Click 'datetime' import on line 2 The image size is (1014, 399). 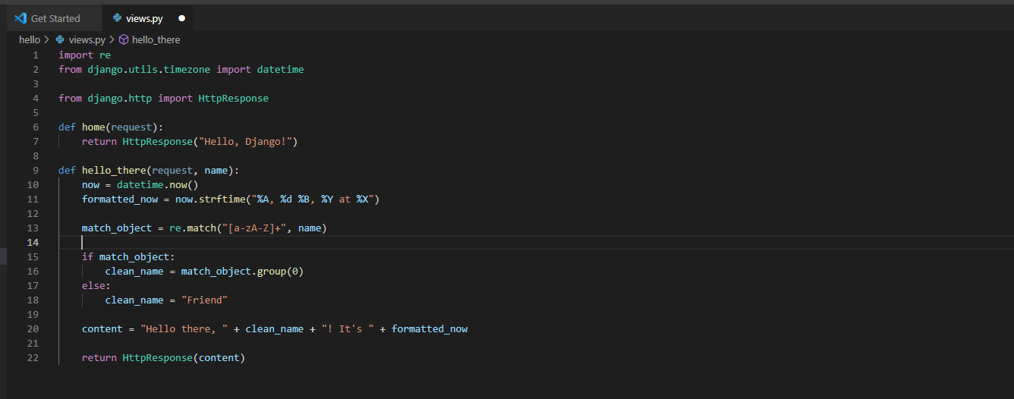pyautogui.click(x=280, y=70)
